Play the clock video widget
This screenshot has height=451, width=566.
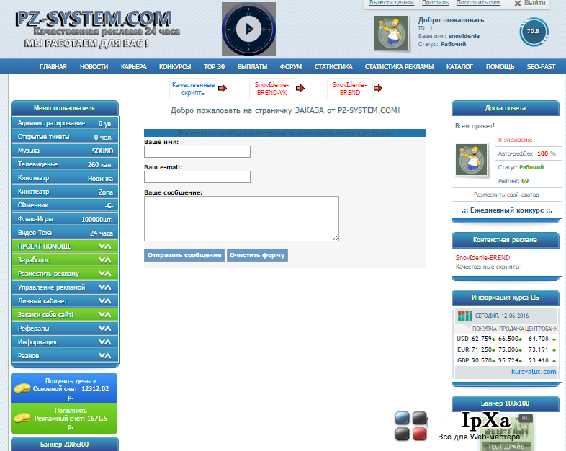click(248, 29)
